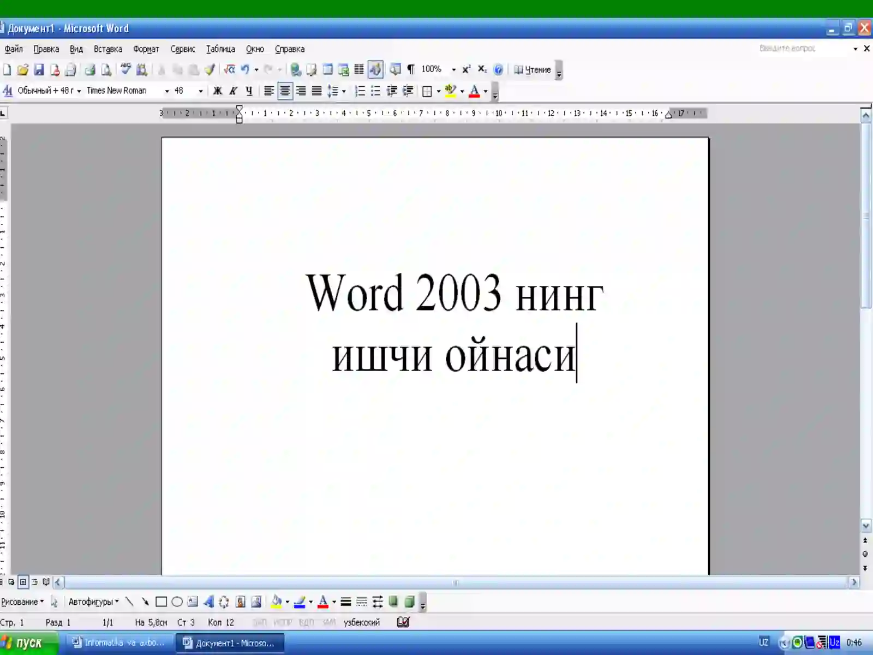
Task: Expand the Undo history dropdown arrow
Action: tap(256, 70)
